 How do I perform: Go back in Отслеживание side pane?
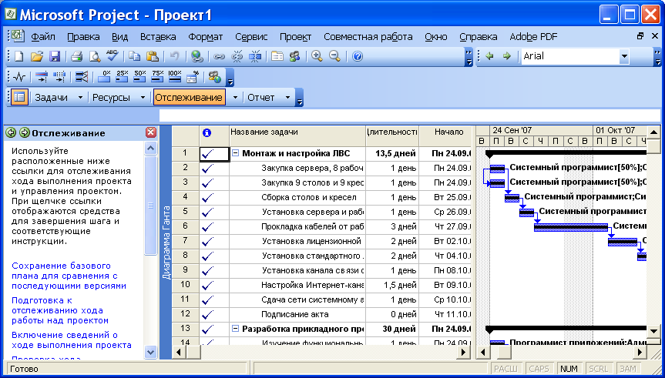pos(11,132)
